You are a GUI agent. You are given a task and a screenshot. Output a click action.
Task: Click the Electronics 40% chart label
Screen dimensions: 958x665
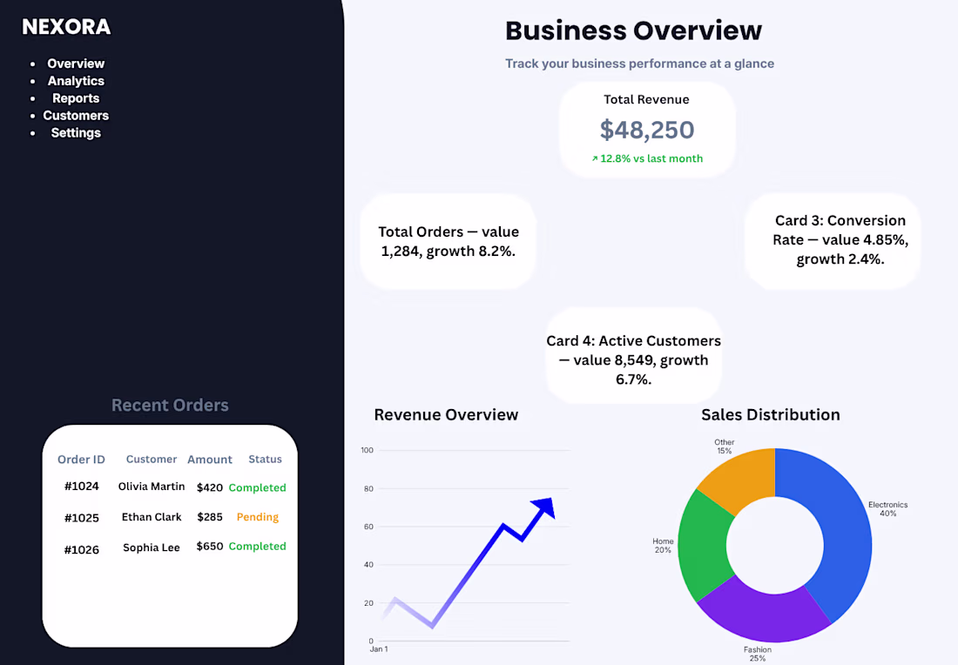(887, 508)
